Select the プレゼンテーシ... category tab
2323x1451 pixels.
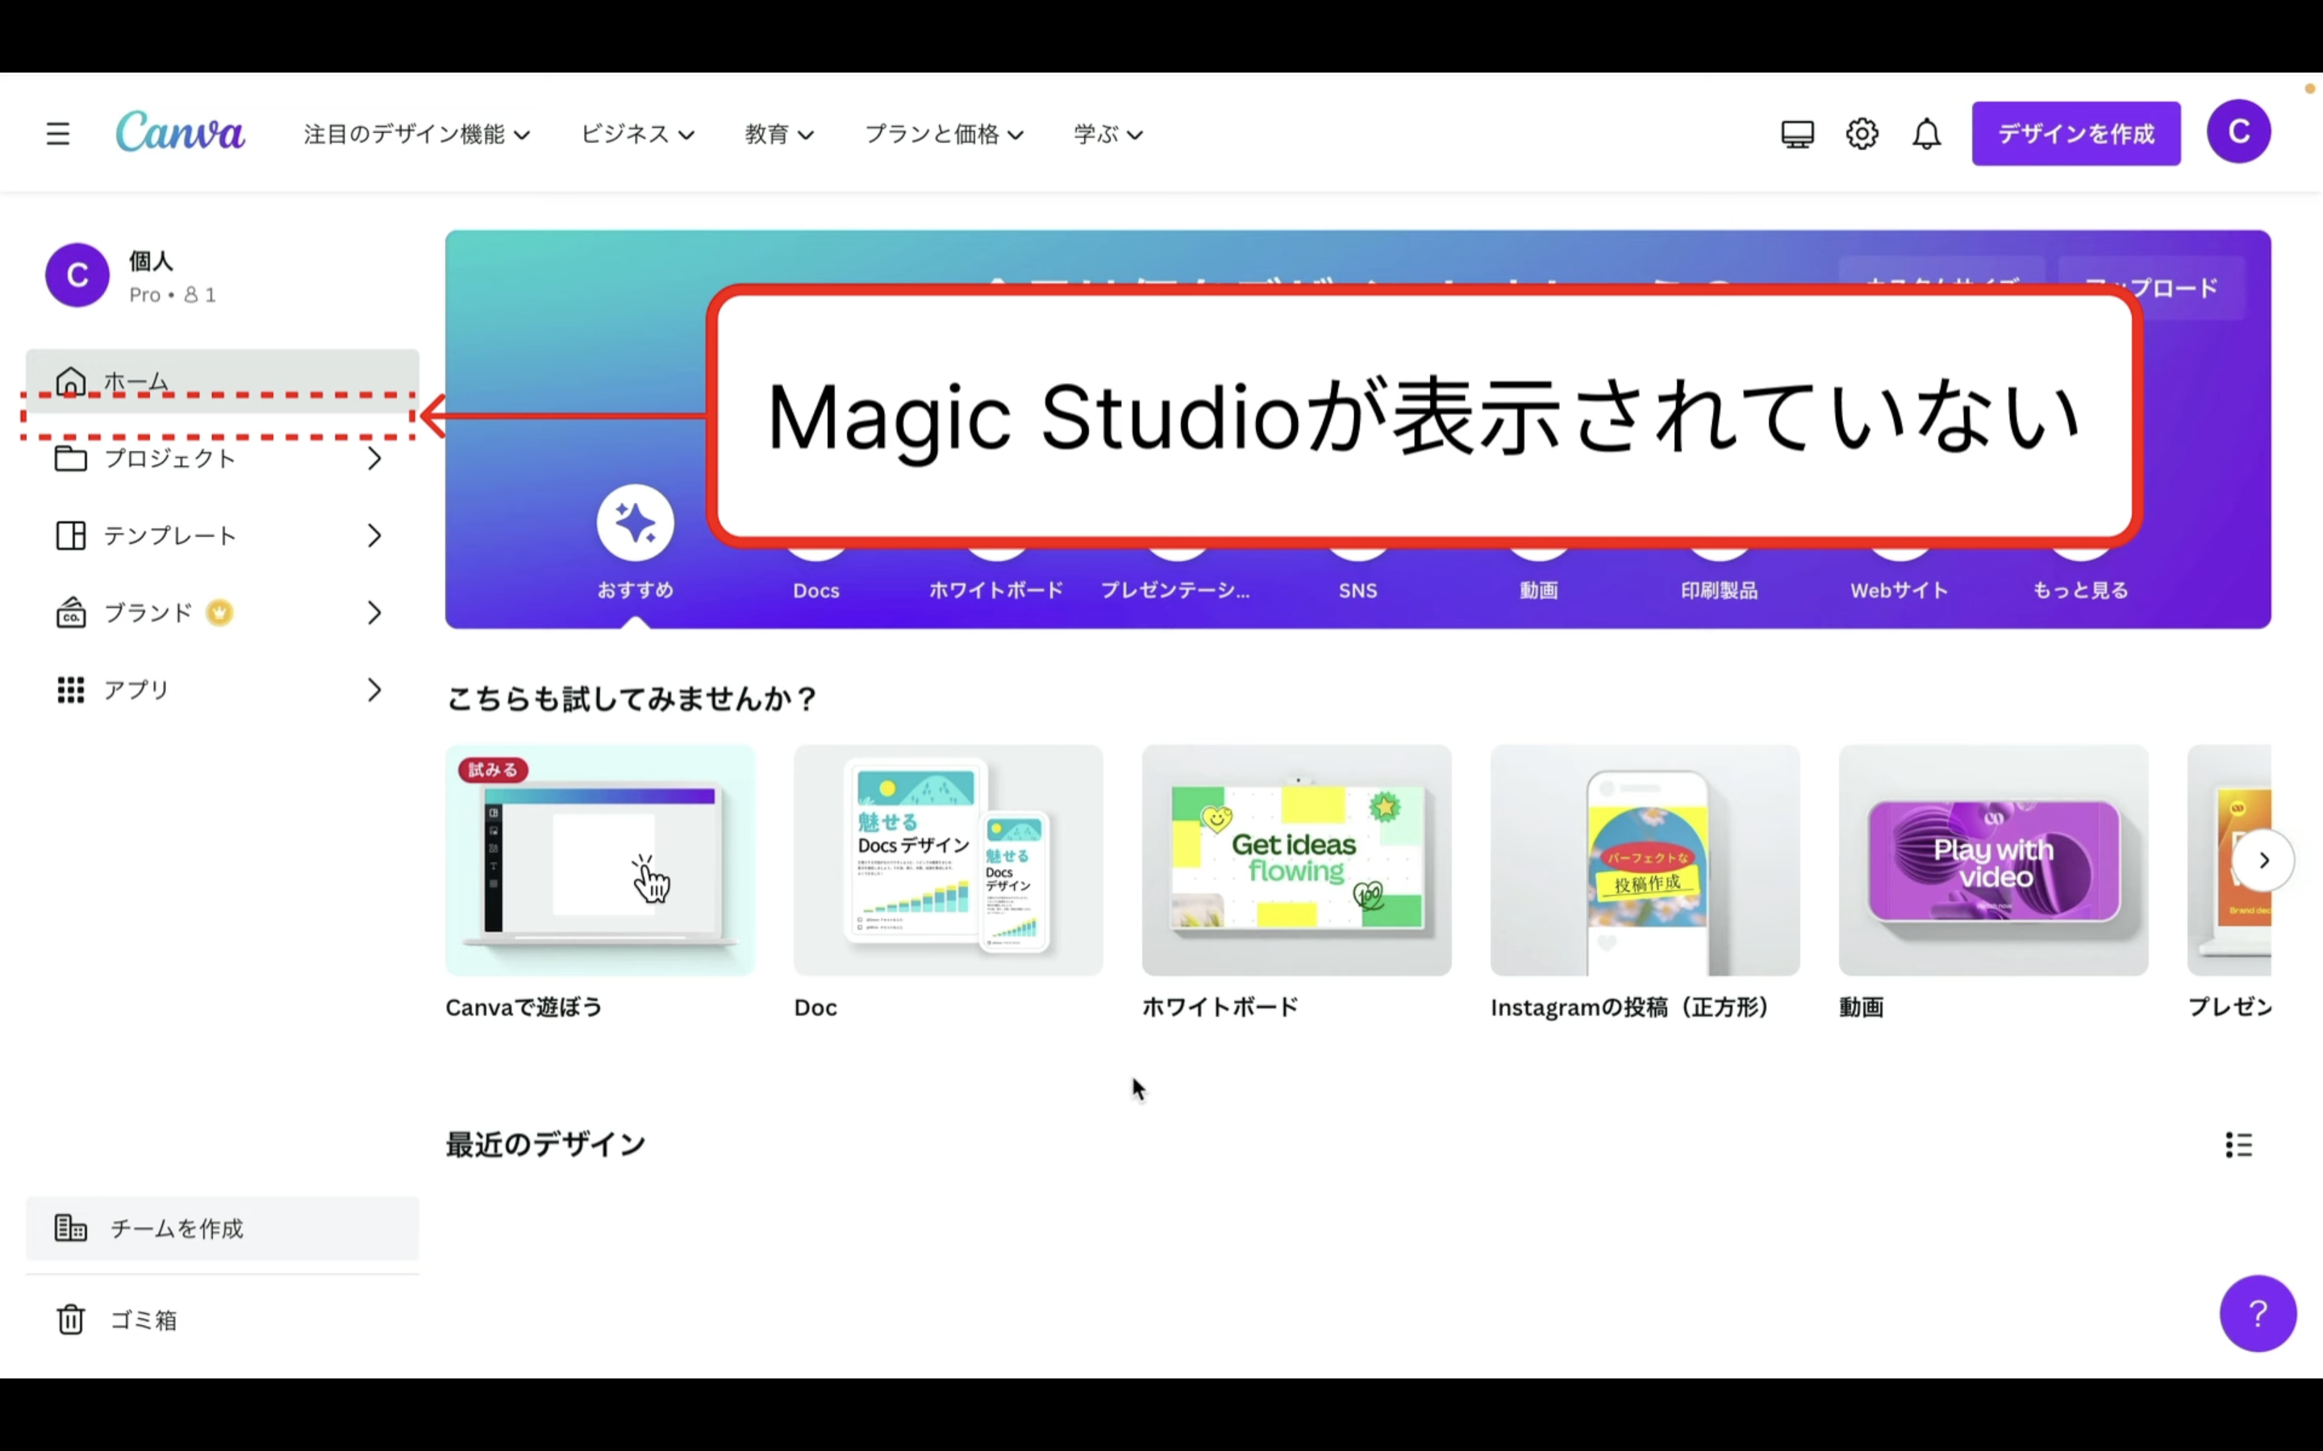click(x=1175, y=590)
